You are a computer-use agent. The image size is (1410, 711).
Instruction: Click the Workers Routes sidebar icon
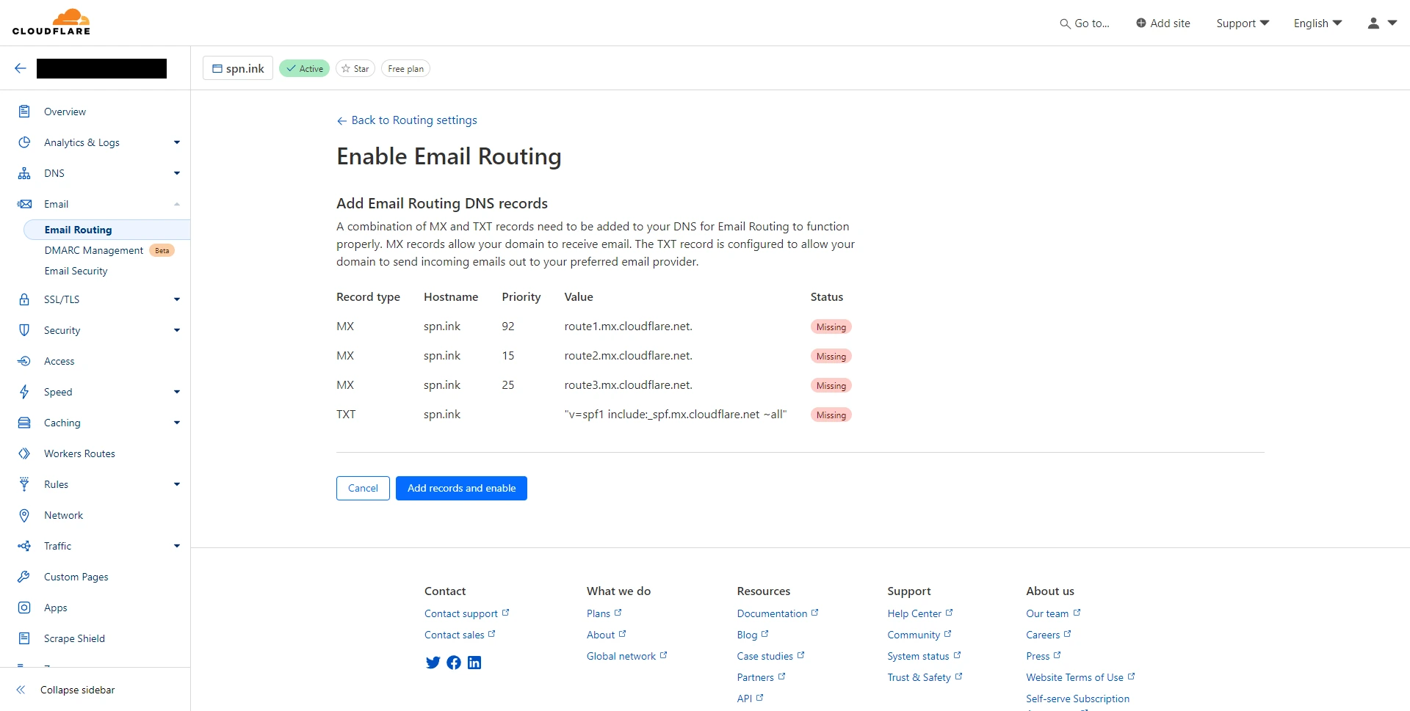[x=24, y=453]
